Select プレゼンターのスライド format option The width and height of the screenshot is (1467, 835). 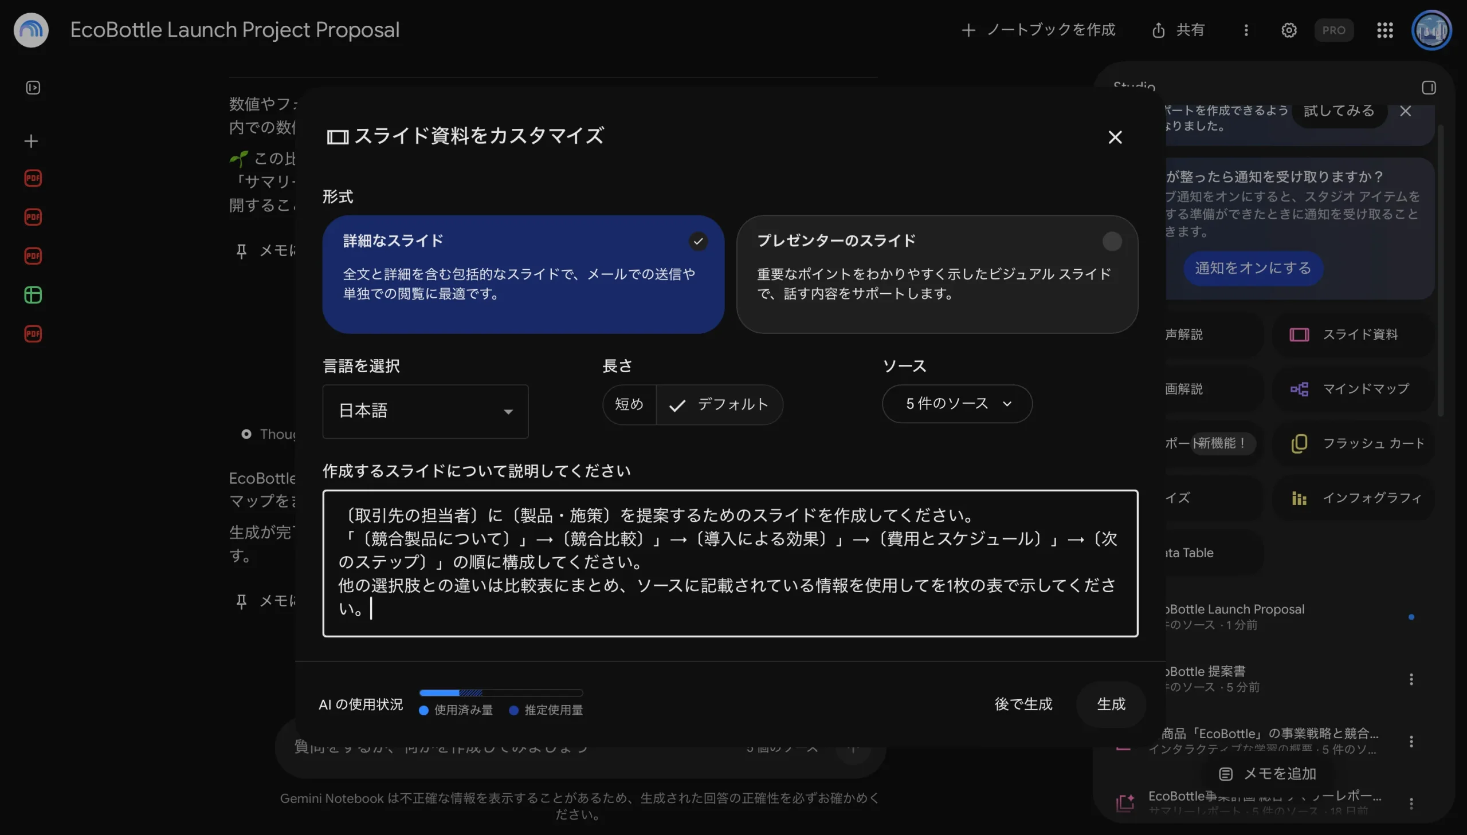pos(937,274)
